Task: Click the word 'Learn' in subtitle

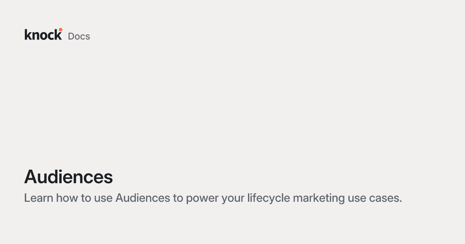Action: [39, 198]
